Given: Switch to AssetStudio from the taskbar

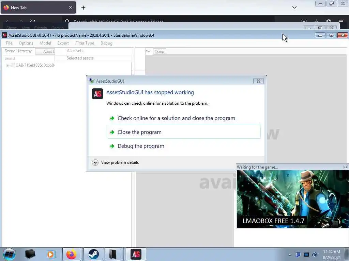Looking at the screenshot, I should pos(136,254).
